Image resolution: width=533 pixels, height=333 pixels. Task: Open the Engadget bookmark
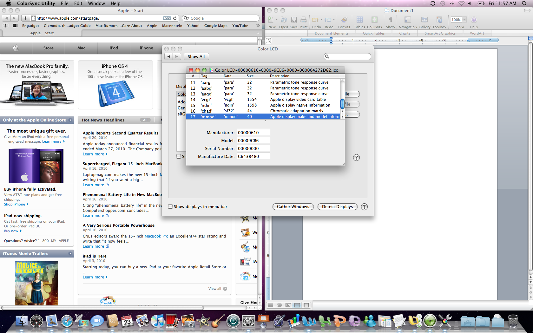point(30,26)
